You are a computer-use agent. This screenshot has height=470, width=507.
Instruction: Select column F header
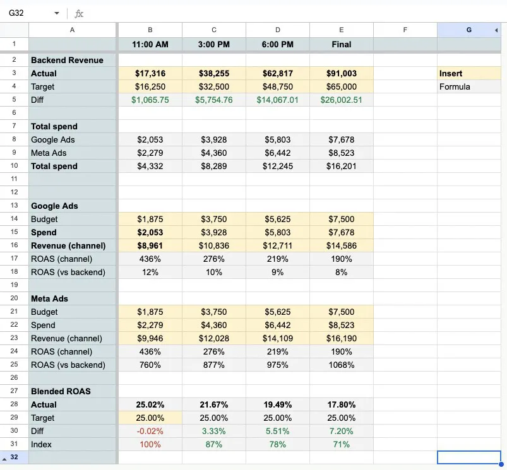405,30
